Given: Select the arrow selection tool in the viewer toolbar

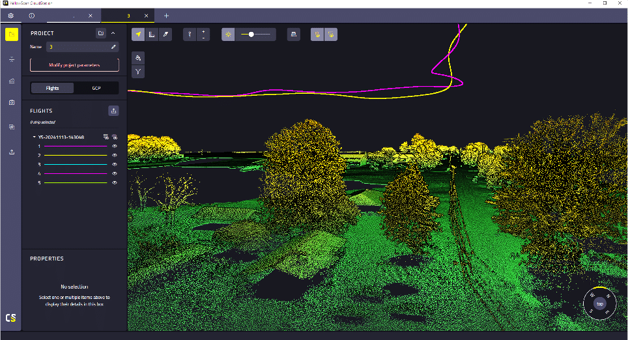Looking at the screenshot, I should [139, 35].
